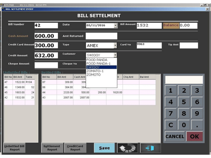
Task: Click the Cash Amount field
Action: pos(46,36)
